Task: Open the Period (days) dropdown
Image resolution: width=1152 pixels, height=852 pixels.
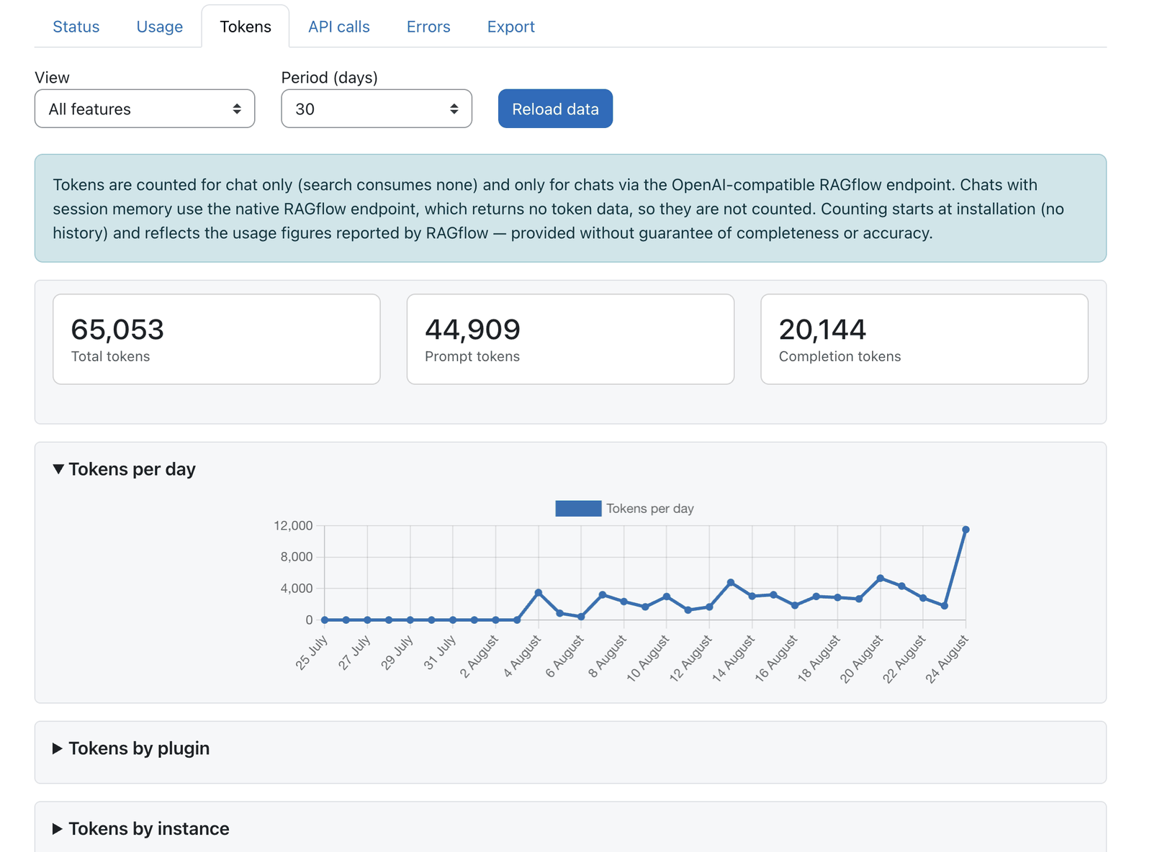Action: point(377,109)
